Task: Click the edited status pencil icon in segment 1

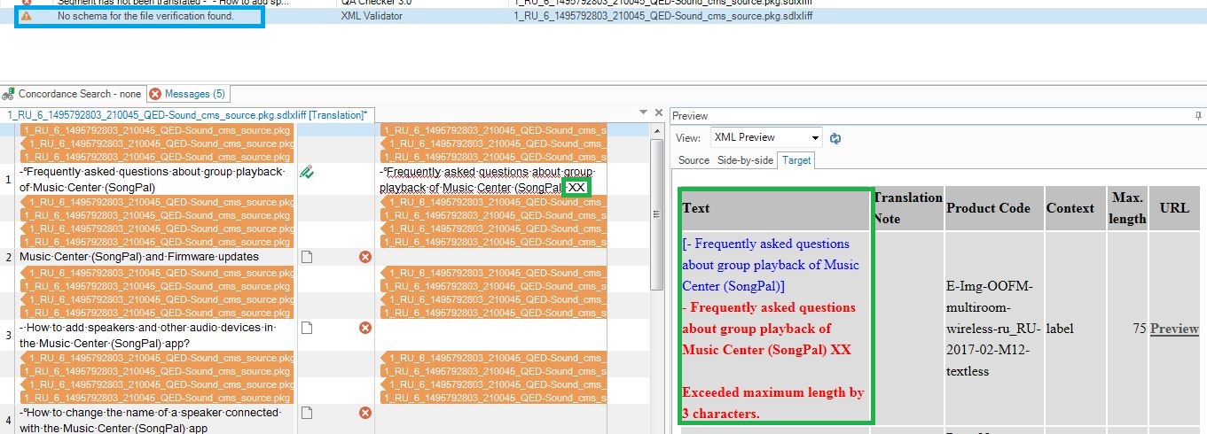Action: click(x=306, y=173)
